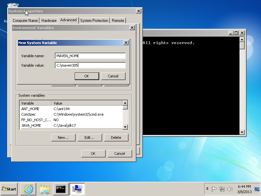Image resolution: width=261 pixels, height=196 pixels.
Task: Open the network tray icon
Action: (x=222, y=189)
